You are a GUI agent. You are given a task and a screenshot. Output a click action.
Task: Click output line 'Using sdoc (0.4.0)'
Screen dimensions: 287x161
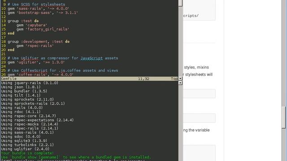point(21,136)
